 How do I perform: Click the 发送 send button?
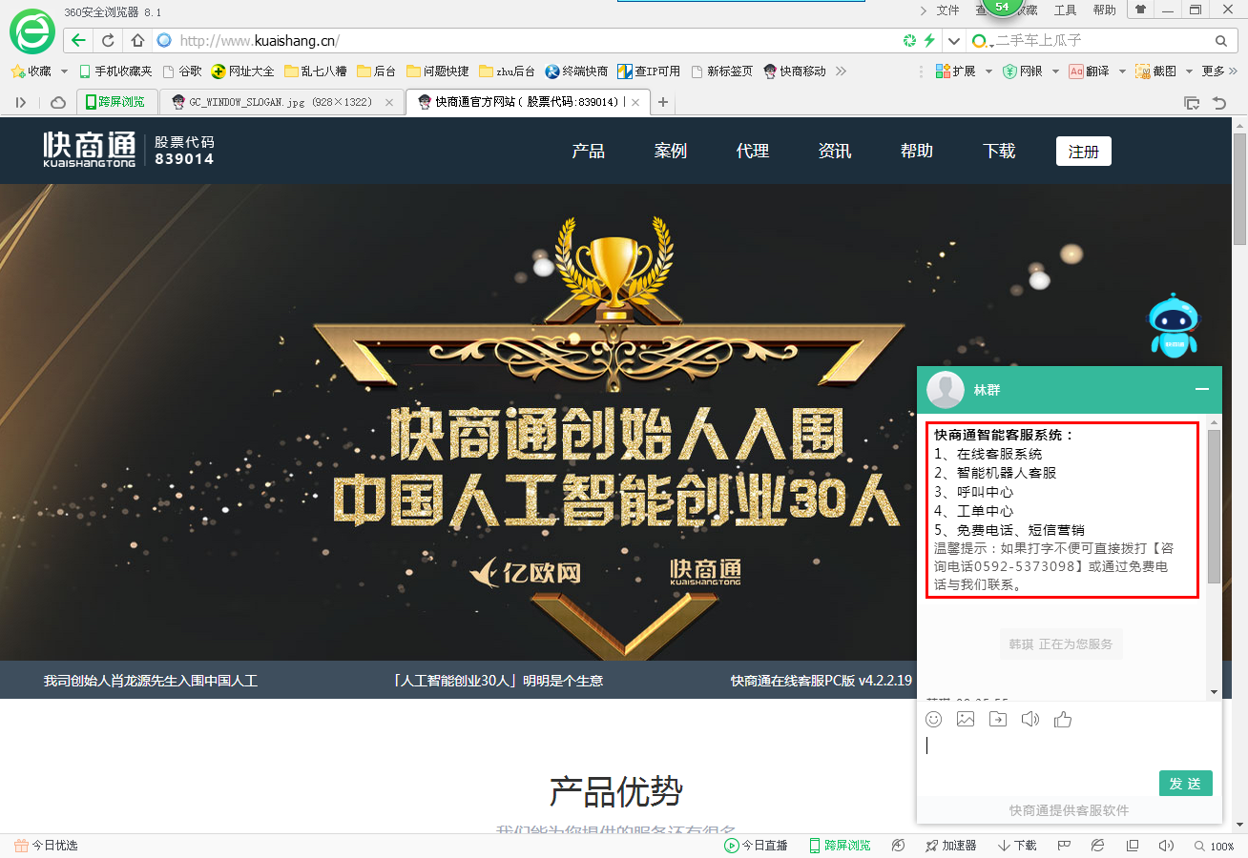click(x=1186, y=783)
